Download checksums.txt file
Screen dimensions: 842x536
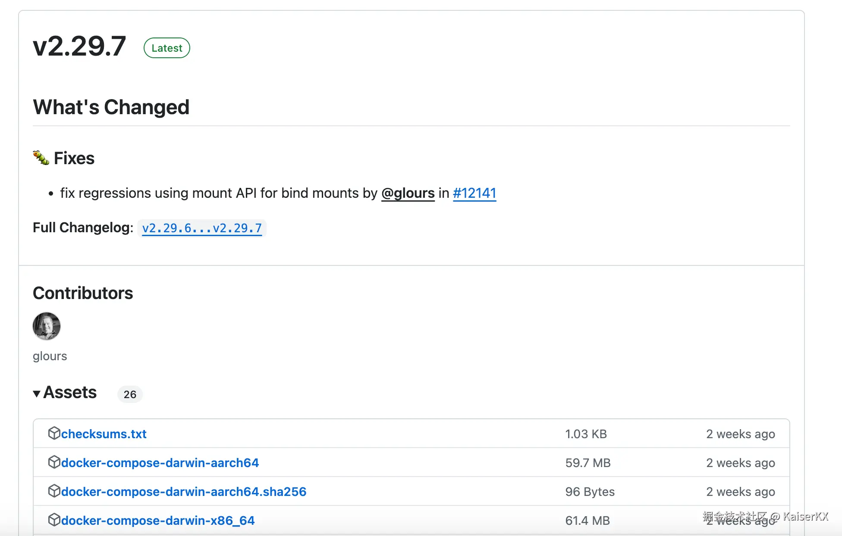pyautogui.click(x=104, y=434)
